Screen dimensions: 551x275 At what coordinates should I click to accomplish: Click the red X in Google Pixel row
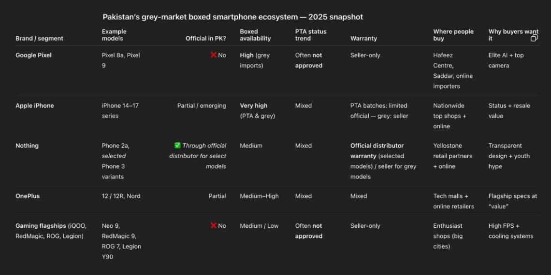(213, 55)
